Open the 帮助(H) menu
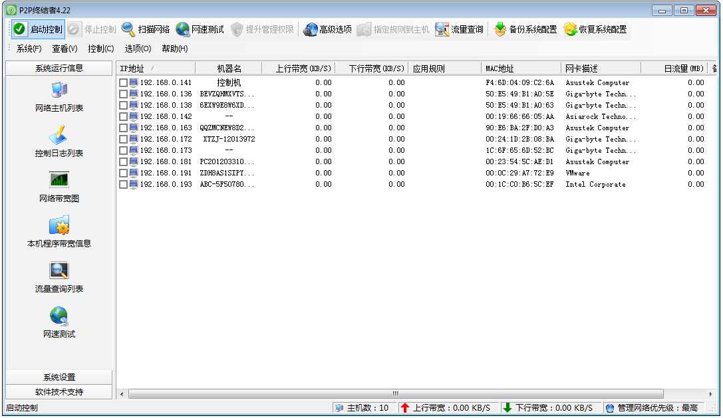Screen dimensions: 723x418 point(174,49)
